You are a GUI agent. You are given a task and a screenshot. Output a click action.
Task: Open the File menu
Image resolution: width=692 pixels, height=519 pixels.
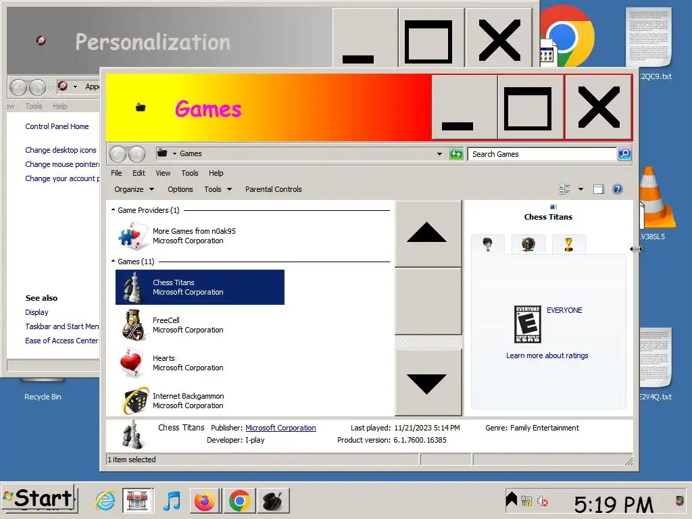click(116, 173)
